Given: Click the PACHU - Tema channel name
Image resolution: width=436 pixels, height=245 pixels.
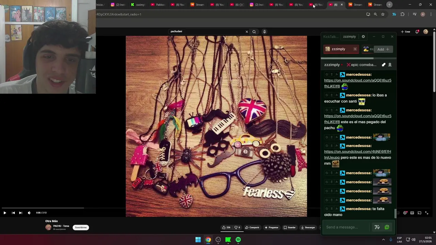Looking at the screenshot, I should point(61,226).
